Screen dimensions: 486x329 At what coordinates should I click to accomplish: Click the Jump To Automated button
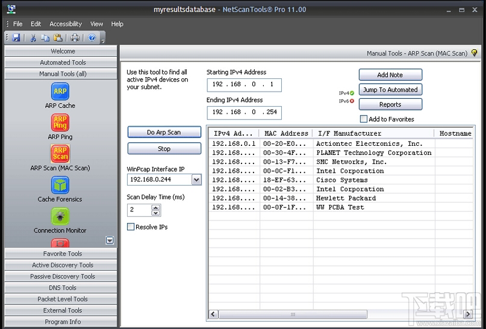[390, 90]
